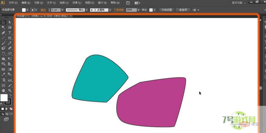This screenshot has height=133, width=266.
Task: Open the 效果(C) menu
Action: pyautogui.click(x=77, y=3)
